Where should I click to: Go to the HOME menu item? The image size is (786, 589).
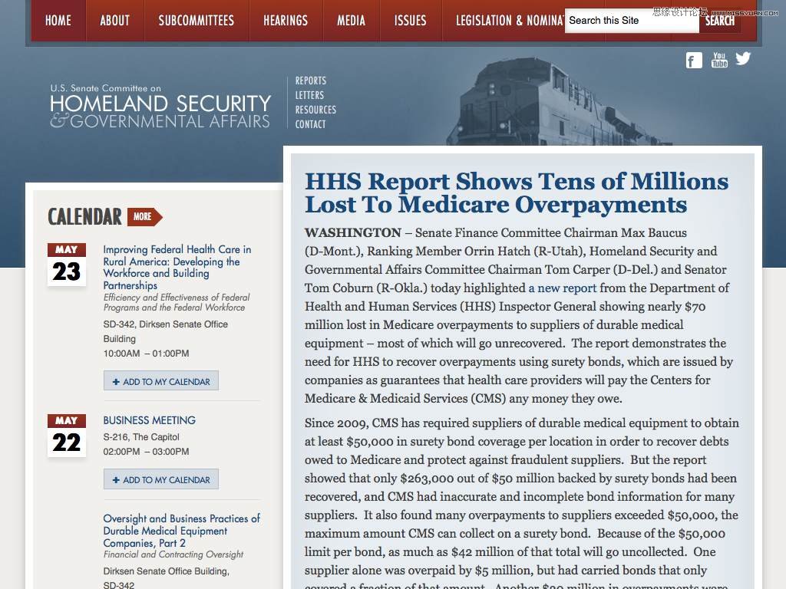tap(58, 21)
